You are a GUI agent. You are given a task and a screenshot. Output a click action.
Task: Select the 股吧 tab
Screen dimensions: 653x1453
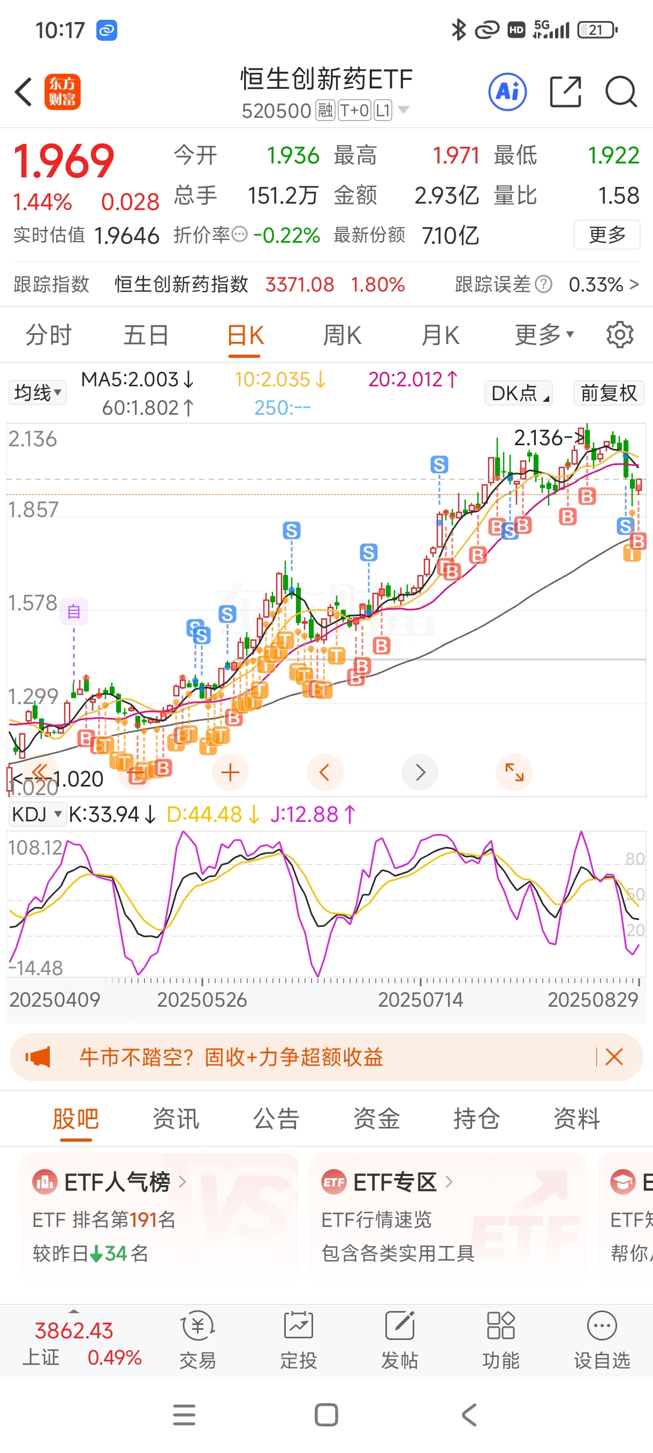click(75, 1119)
